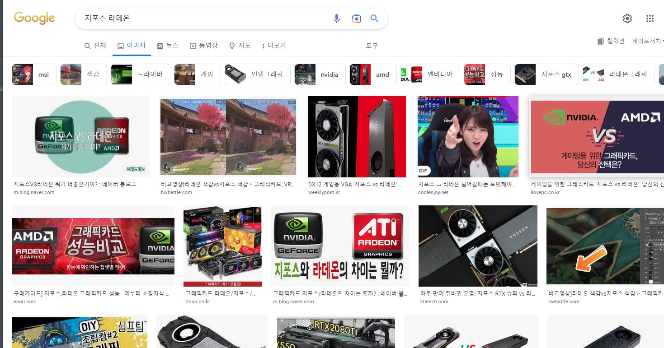The width and height of the screenshot is (664, 348).
Task: Open the 지포스와 라데온의 차이는 뭘까 thumbnail
Action: [340, 246]
